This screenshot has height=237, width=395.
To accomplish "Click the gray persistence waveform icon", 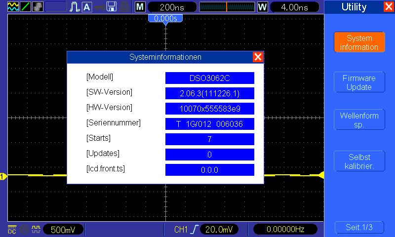I will tap(38, 7).
